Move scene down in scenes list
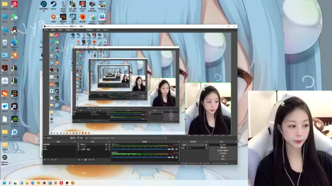The image size is (332, 186). click(x=56, y=160)
